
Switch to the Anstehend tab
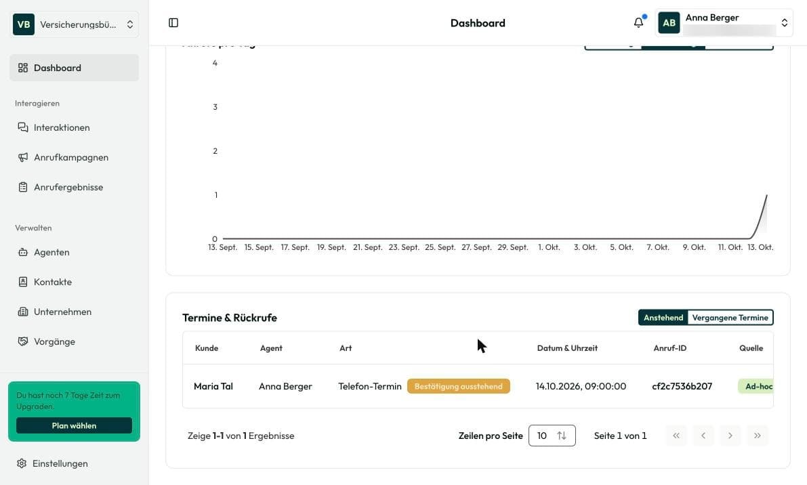click(x=663, y=317)
